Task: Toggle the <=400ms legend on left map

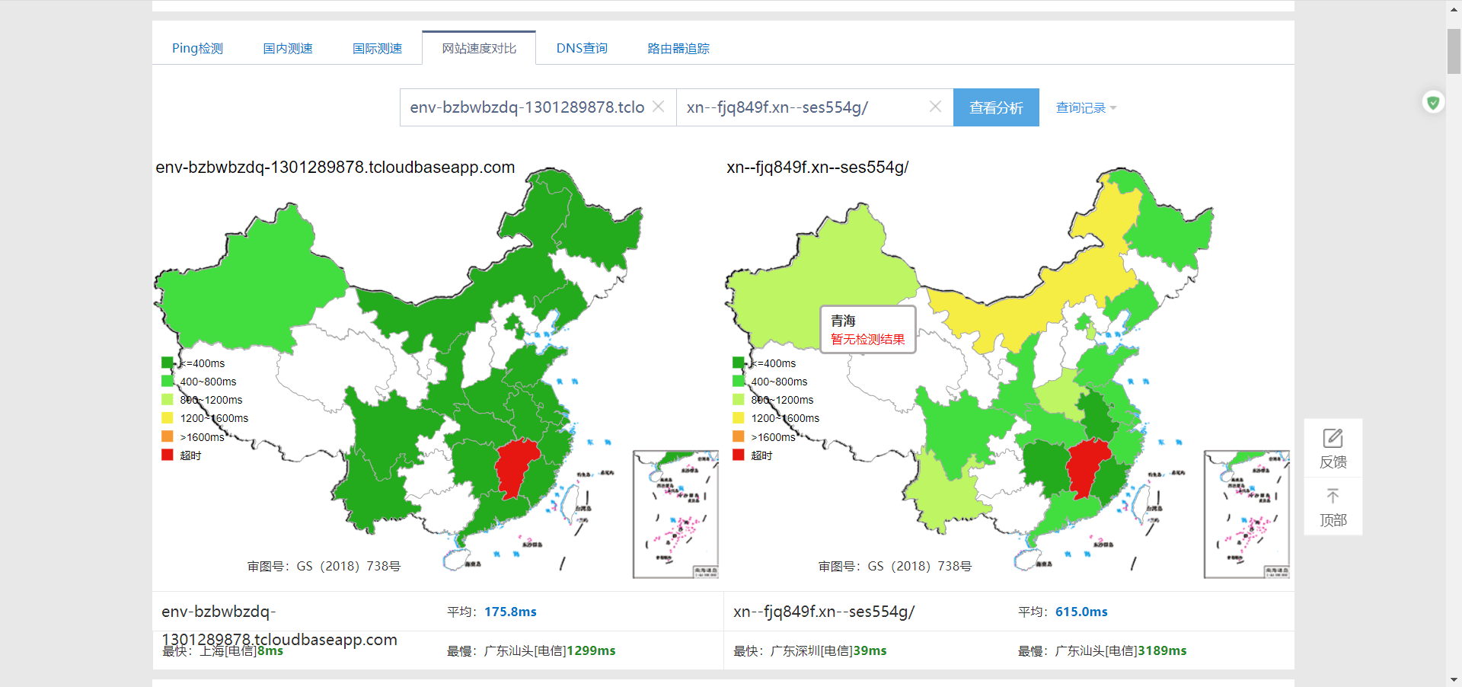Action: (x=168, y=363)
